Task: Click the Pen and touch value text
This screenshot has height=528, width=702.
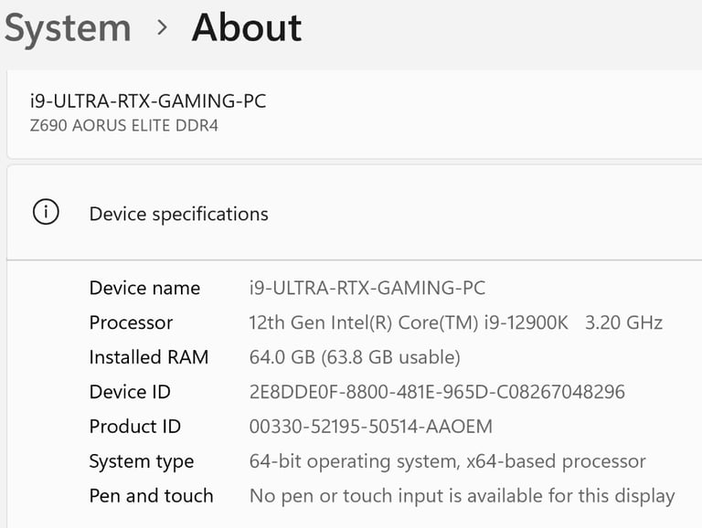Action: coord(462,497)
